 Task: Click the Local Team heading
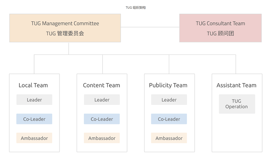(x=33, y=85)
